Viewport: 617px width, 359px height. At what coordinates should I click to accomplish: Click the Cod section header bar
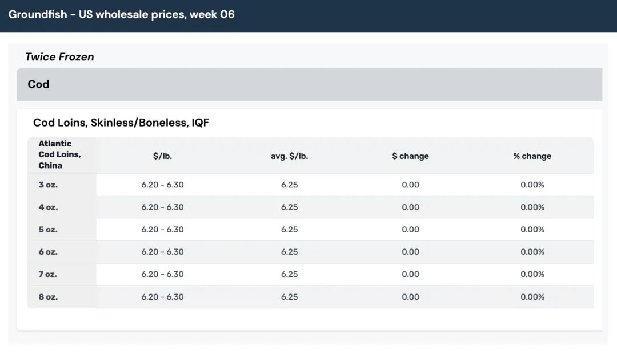[309, 84]
